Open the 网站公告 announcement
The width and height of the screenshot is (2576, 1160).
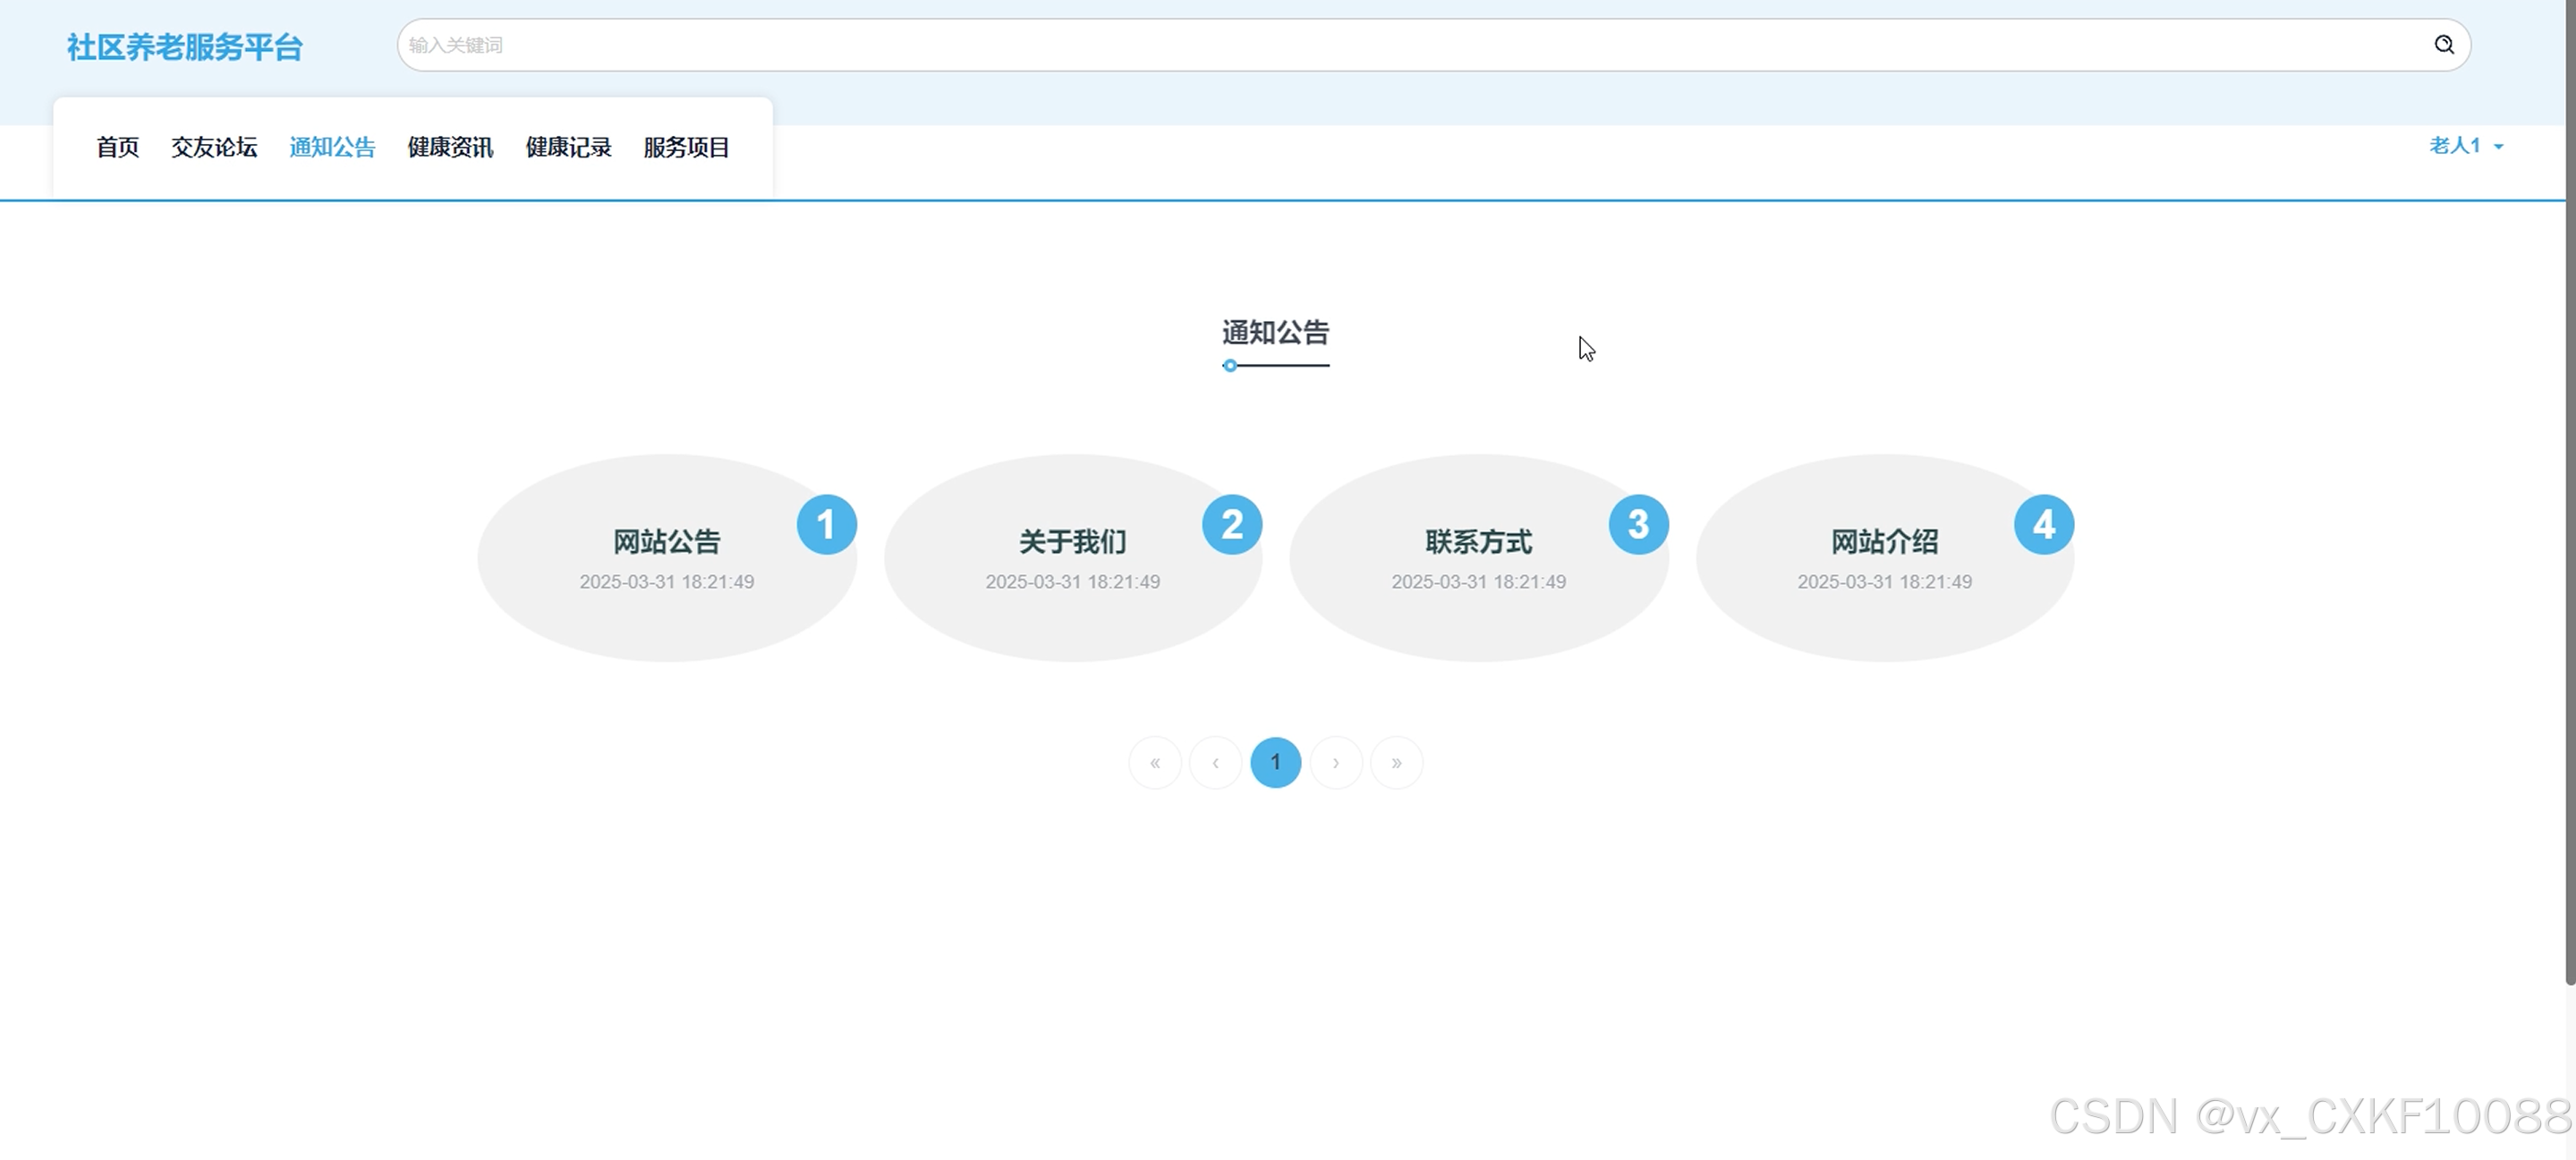(x=666, y=542)
